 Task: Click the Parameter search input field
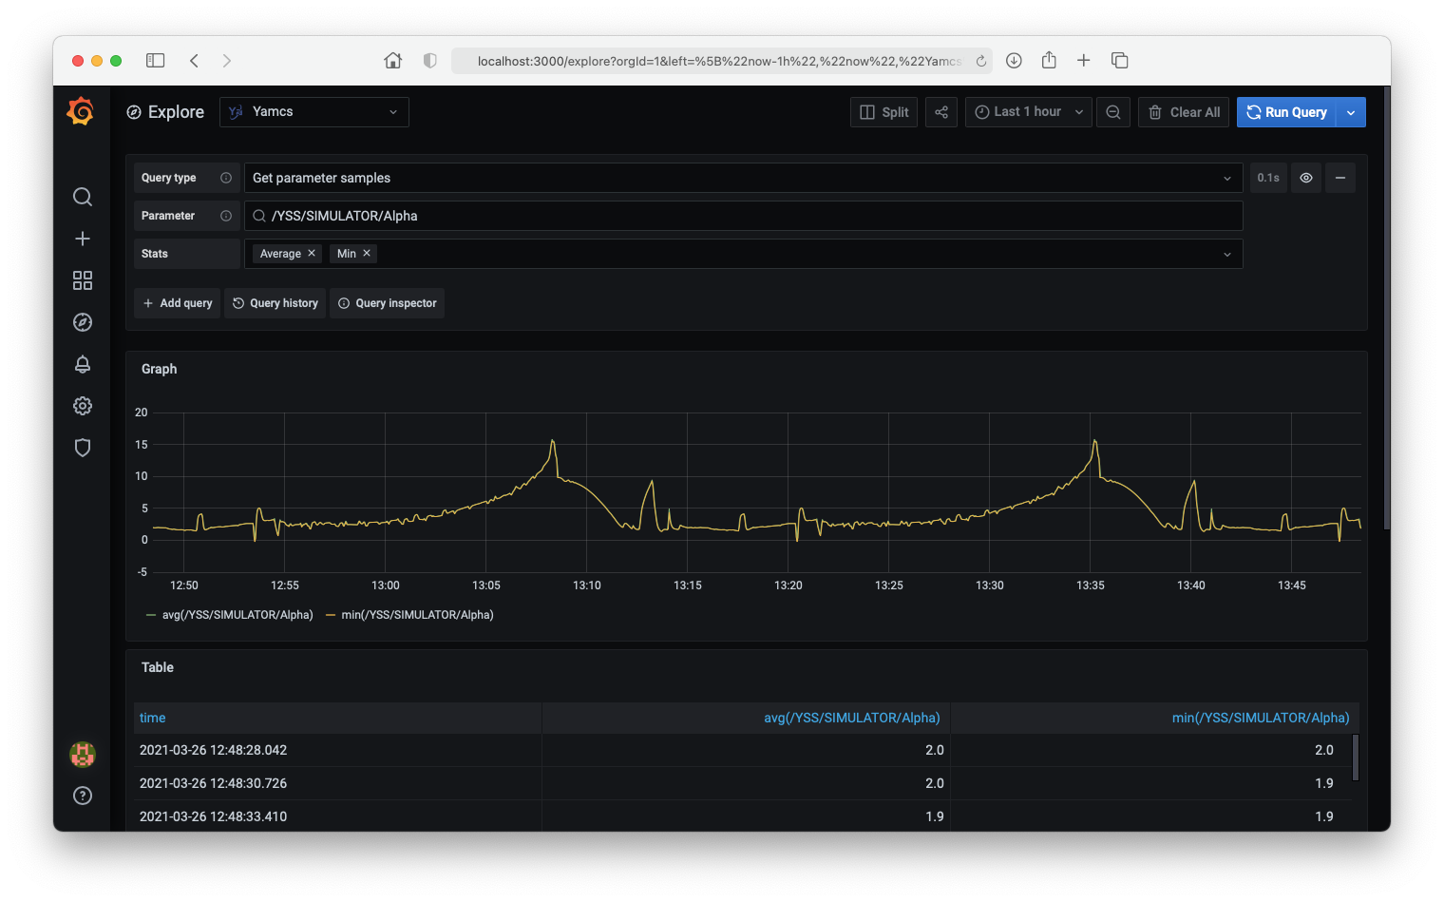tap(744, 216)
